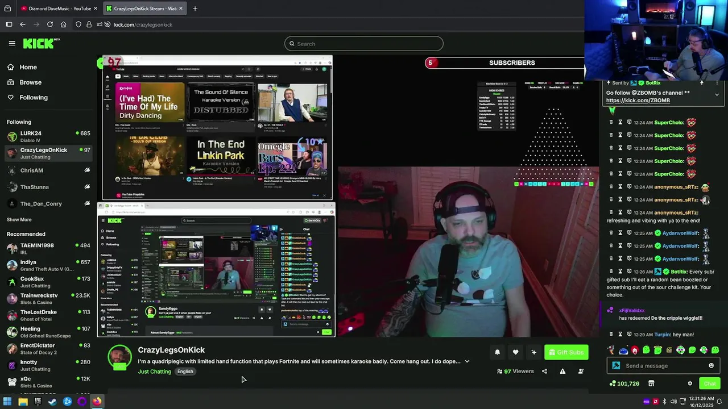This screenshot has height=409, width=728.
Task: Open ThaStunna in the Following list
Action: coord(48,187)
